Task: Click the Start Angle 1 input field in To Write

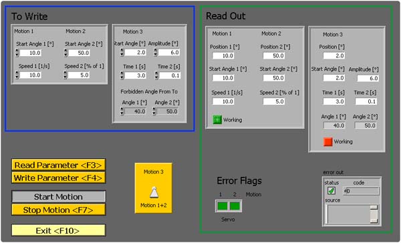Action: tap(31, 53)
